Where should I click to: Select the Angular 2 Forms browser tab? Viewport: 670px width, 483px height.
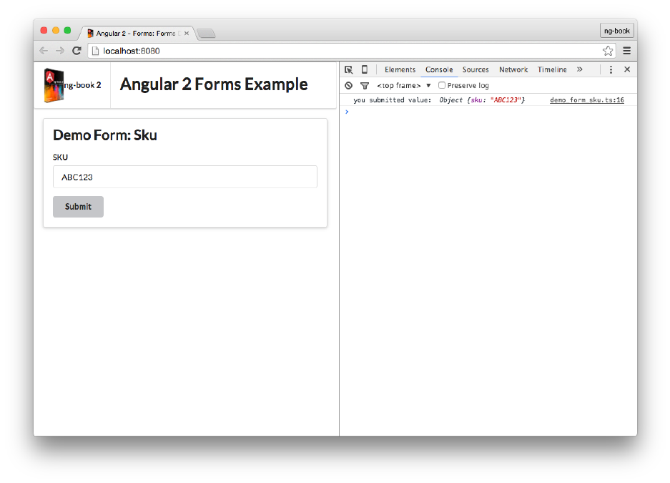(136, 34)
